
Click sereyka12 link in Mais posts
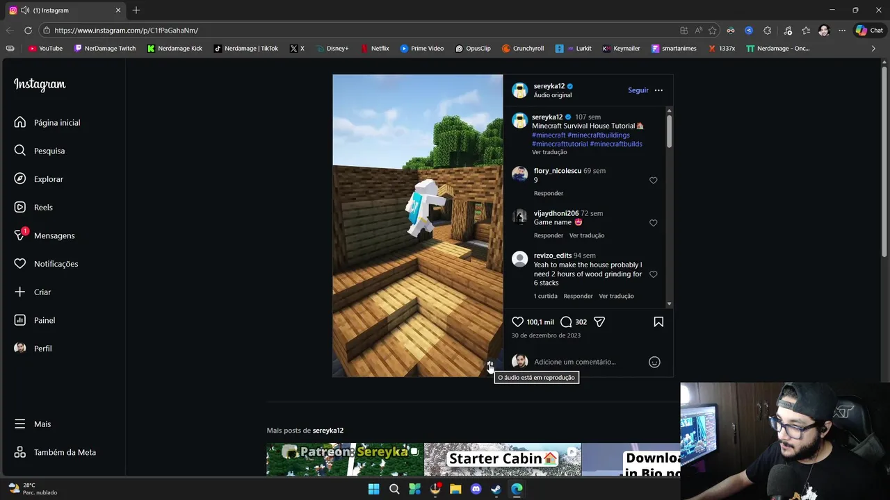pos(328,431)
